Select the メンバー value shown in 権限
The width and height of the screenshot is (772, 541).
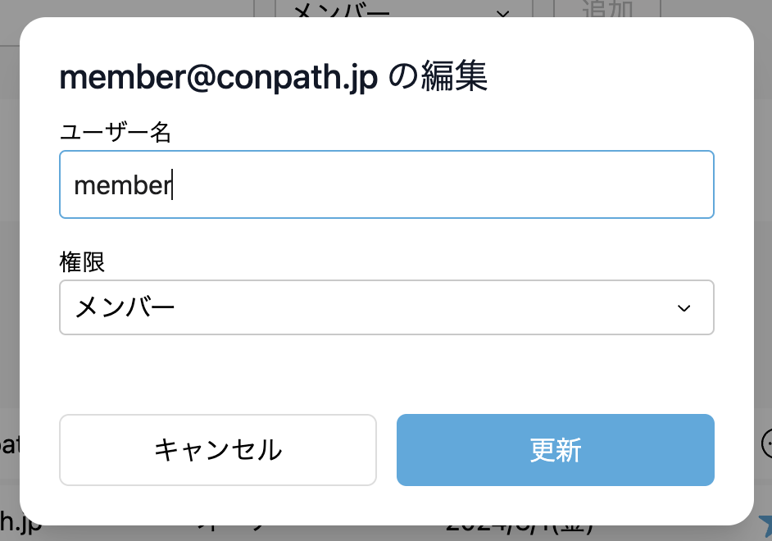125,308
